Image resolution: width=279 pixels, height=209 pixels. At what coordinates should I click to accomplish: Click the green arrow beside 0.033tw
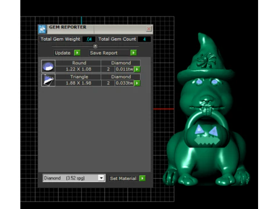(x=137, y=83)
